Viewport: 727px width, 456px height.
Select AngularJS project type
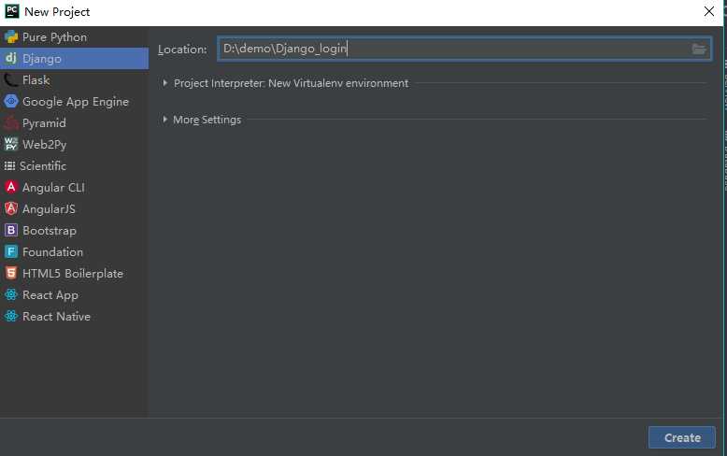click(50, 209)
